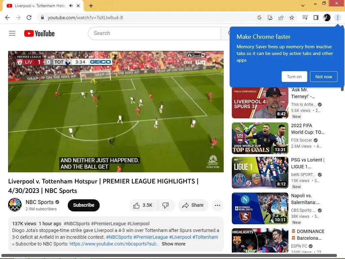The width and height of the screenshot is (345, 259).
Task: Share the video
Action: pos(193,205)
